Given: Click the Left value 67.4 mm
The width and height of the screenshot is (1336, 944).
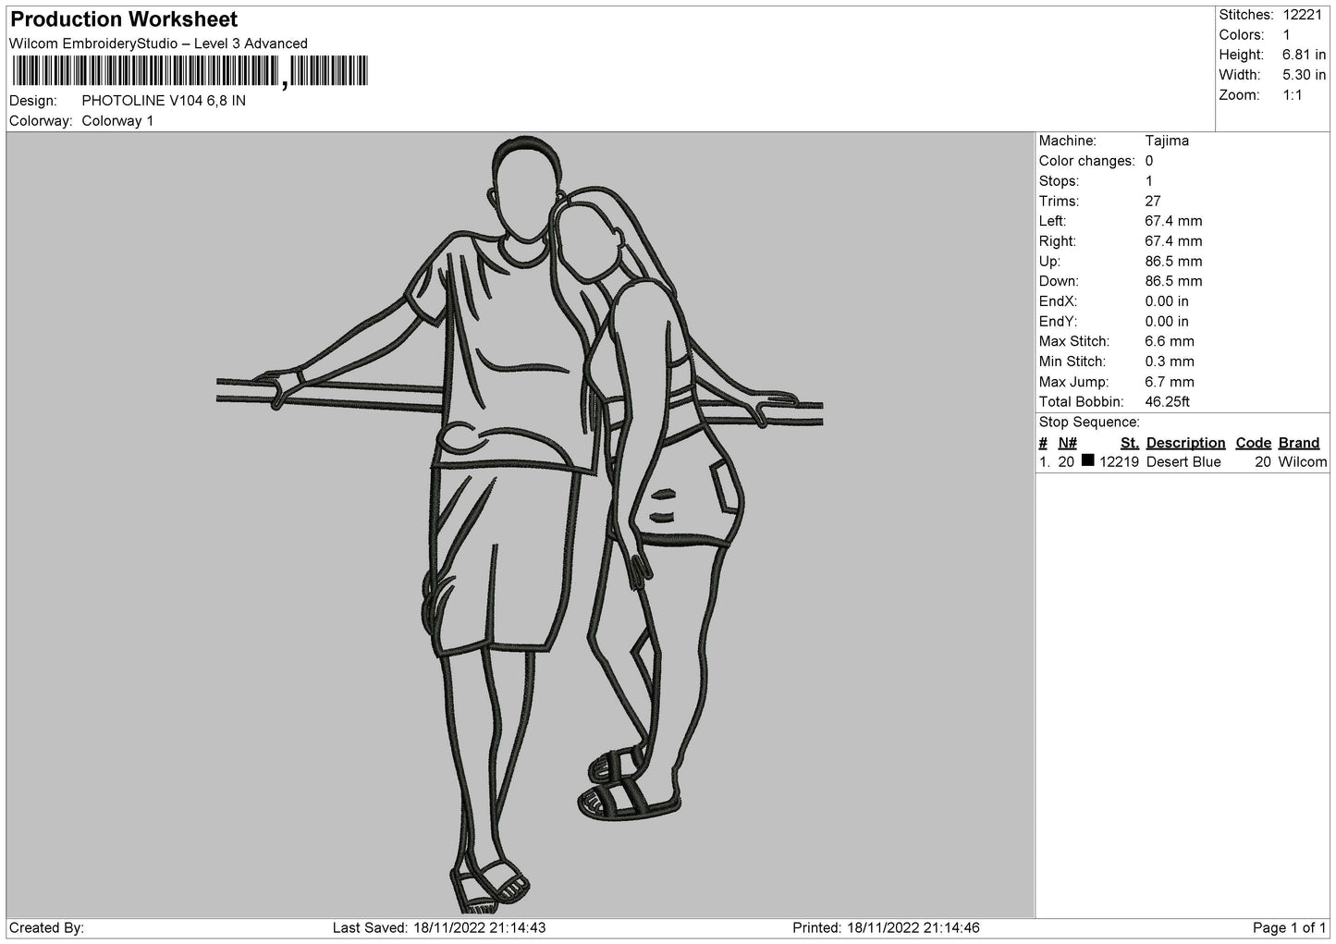Looking at the screenshot, I should click(1173, 221).
